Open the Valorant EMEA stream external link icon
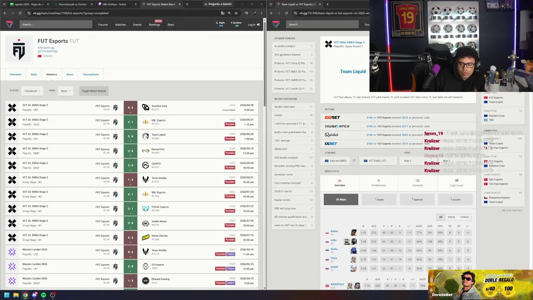Viewport: 533px width, 300px height. pyautogui.click(x=354, y=161)
